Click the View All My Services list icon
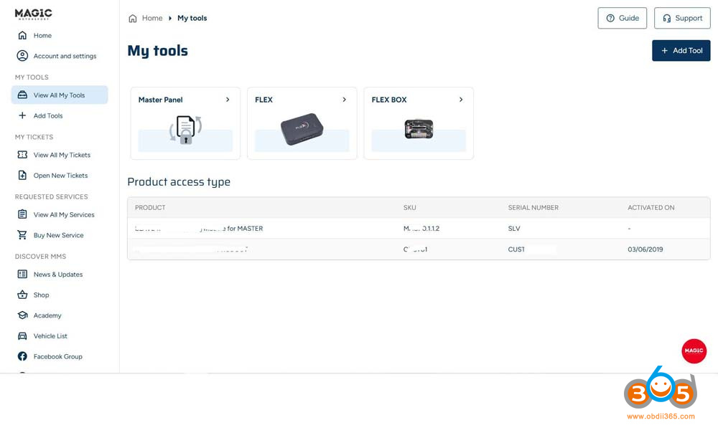This screenshot has width=718, height=448. coord(22,214)
